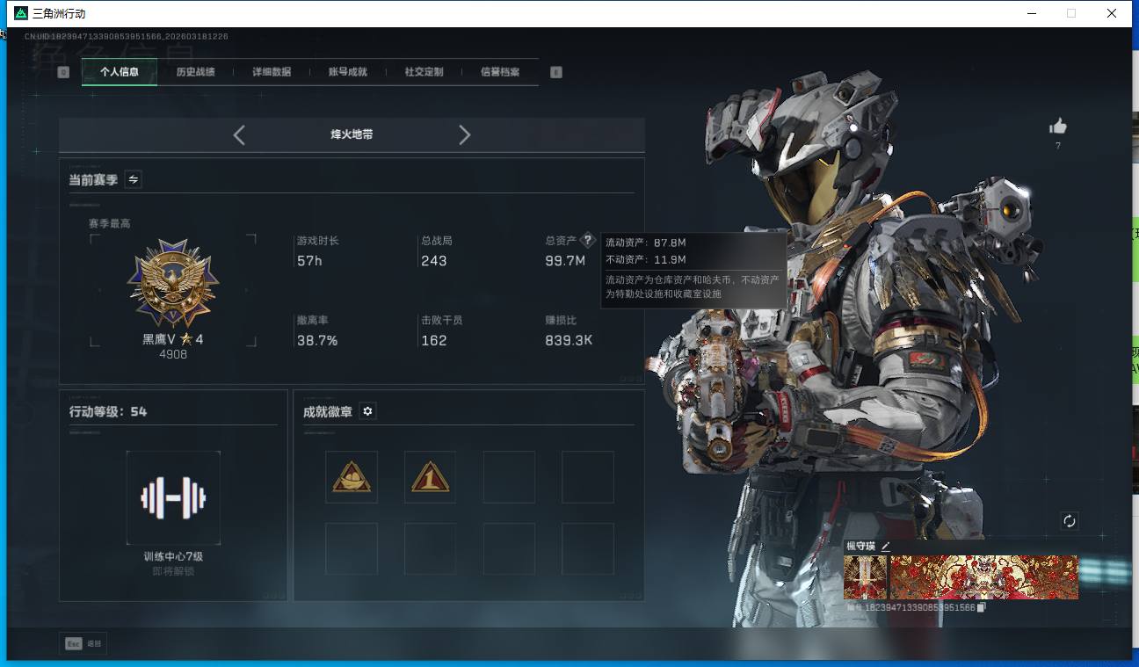
Task: Click the E key hint right of tabs
Action: point(555,72)
